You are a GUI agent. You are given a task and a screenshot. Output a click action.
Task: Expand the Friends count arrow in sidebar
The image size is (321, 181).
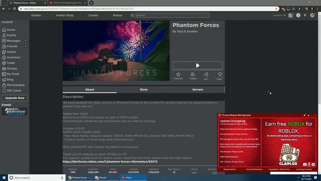(x=26, y=46)
